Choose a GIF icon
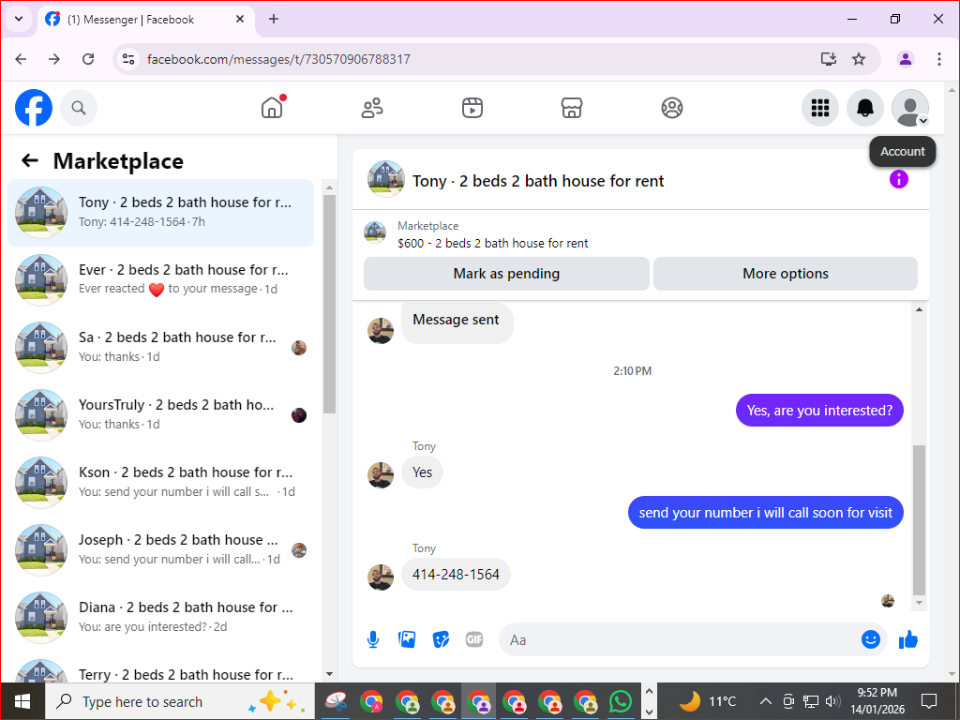 [474, 639]
